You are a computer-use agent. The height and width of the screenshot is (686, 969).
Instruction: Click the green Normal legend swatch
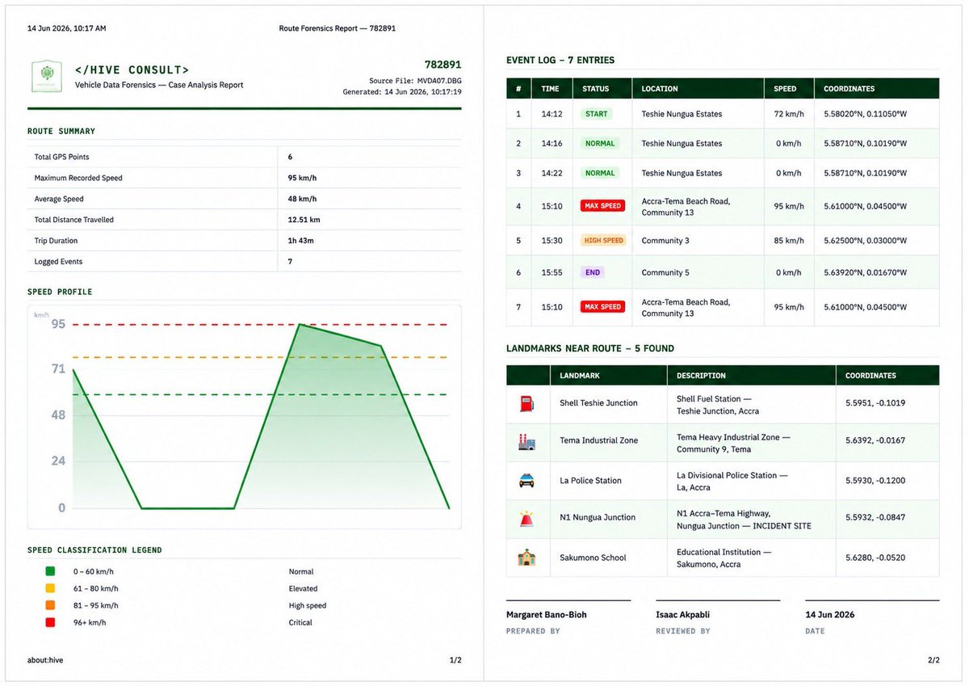pyautogui.click(x=51, y=571)
